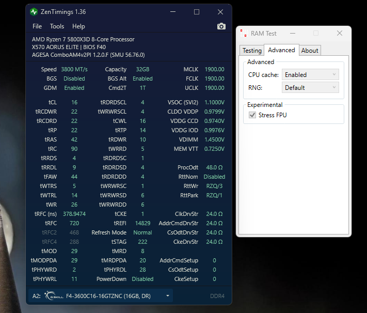Click the tRAS value 42
Screen dimensions: 367x313
[74, 139]
